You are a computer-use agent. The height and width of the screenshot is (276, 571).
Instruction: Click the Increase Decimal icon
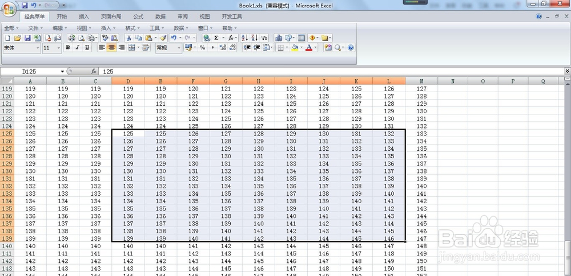[223, 48]
